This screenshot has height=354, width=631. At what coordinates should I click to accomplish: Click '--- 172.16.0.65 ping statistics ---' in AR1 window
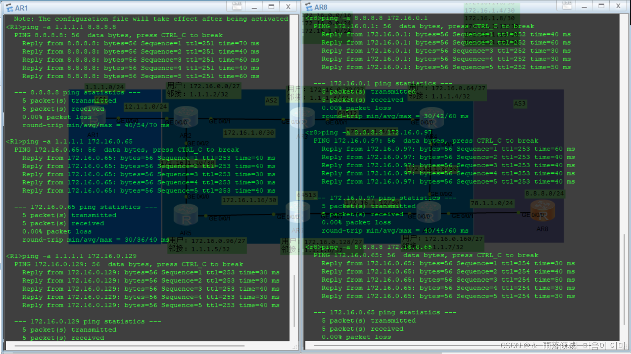pyautogui.click(x=85, y=207)
